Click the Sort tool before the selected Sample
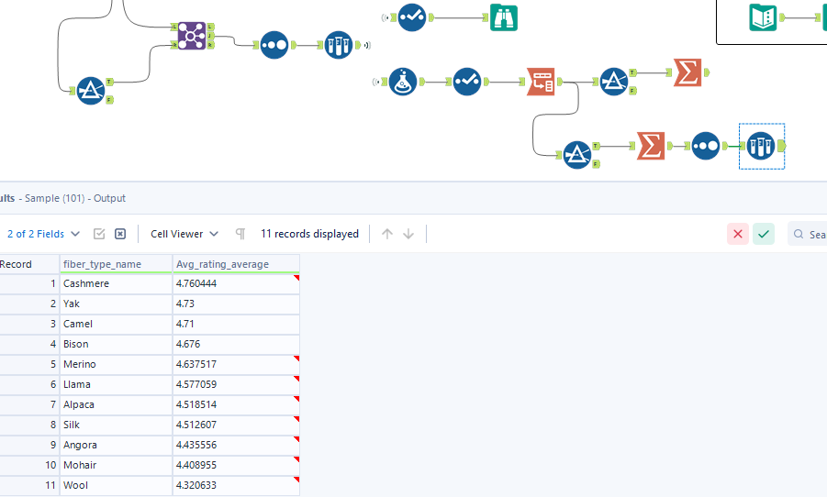Image resolution: width=827 pixels, height=497 pixels. 706,146
